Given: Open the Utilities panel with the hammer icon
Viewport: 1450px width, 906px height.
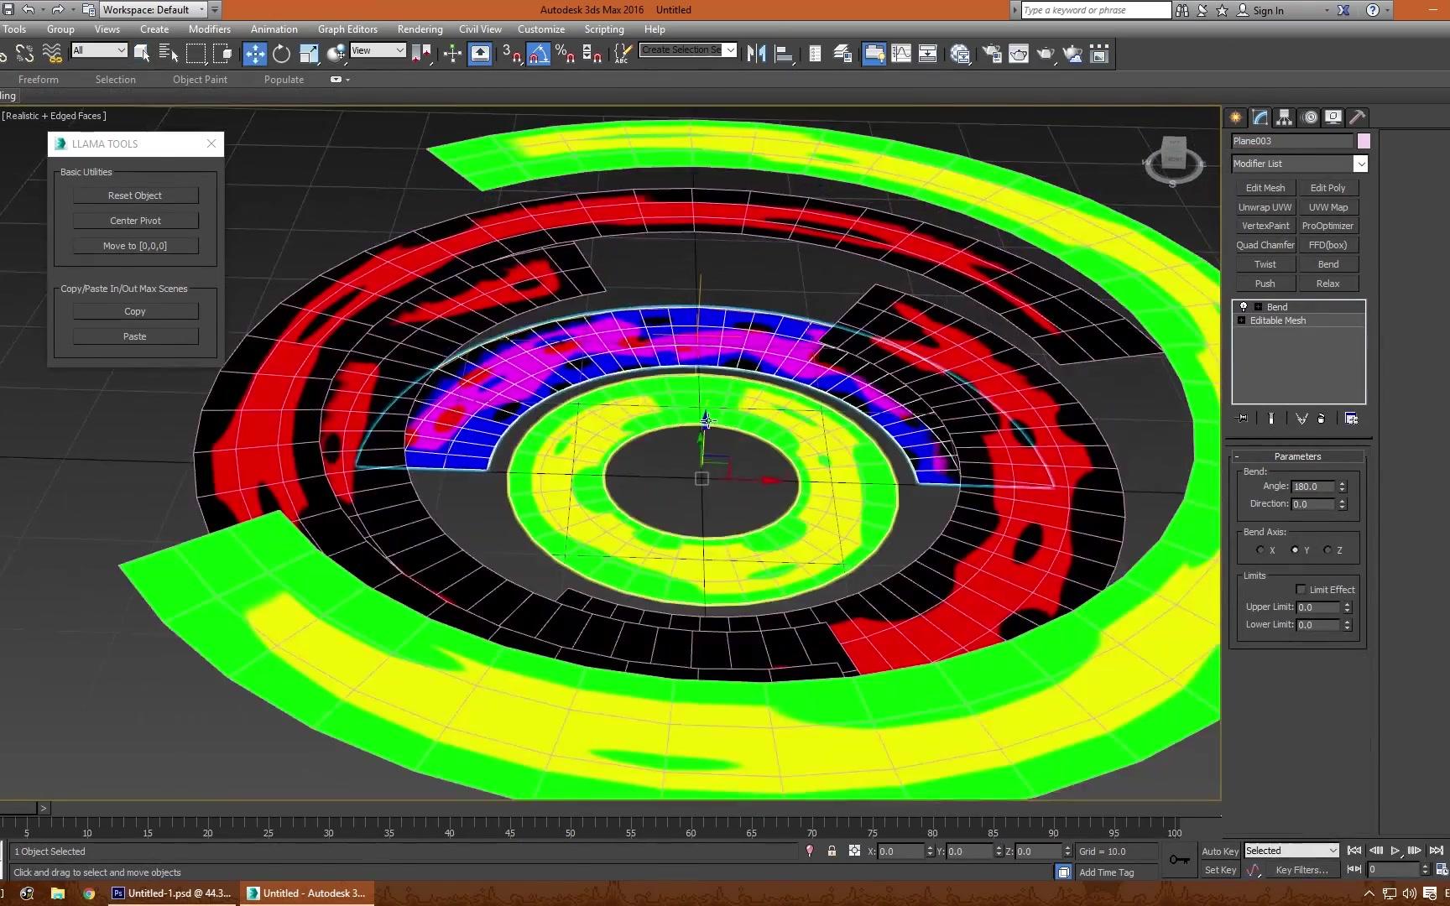Looking at the screenshot, I should pyautogui.click(x=1357, y=117).
